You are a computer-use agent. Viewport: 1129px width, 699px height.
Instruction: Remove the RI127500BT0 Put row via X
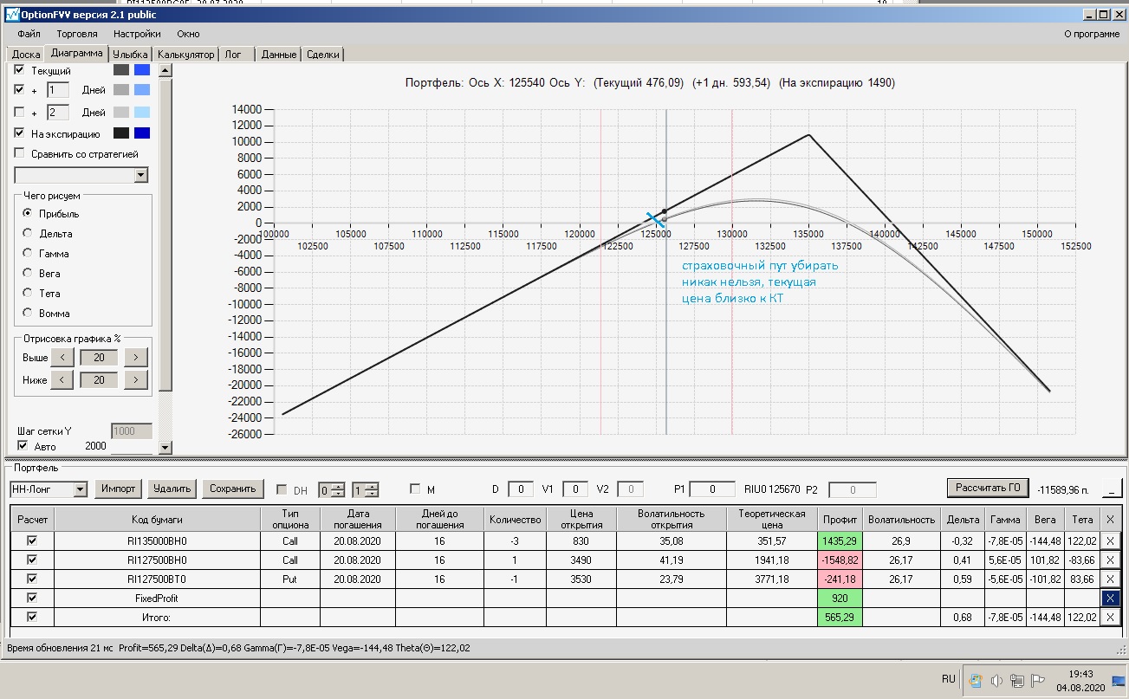[x=1110, y=579]
